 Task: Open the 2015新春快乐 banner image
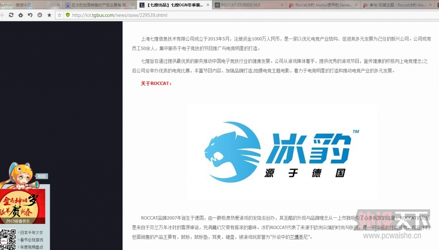click(22, 206)
